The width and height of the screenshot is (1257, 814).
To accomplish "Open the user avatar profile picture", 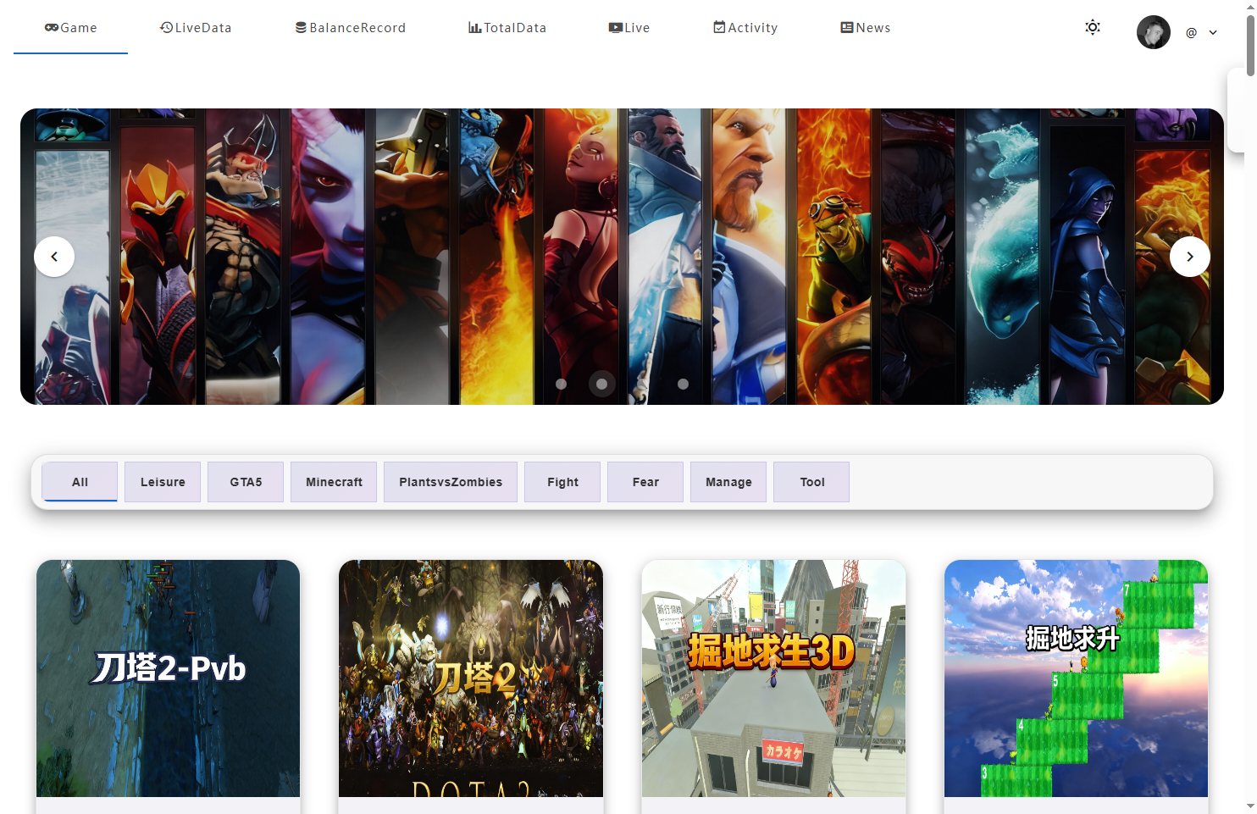I will click(x=1153, y=32).
